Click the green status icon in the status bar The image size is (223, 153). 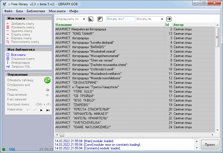(4, 149)
